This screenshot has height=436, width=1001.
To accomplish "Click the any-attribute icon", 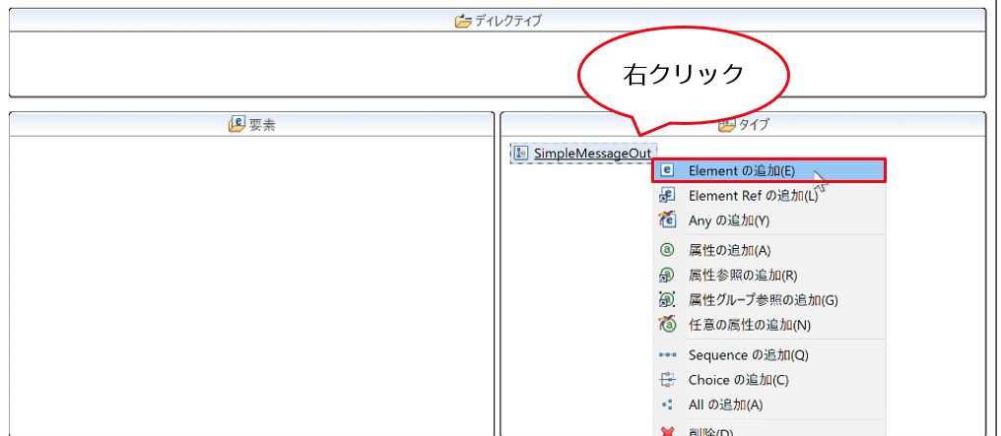I will 666,325.
